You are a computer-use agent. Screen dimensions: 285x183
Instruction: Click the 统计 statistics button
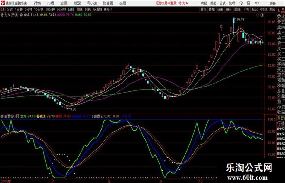pyautogui.click(x=229, y=9)
